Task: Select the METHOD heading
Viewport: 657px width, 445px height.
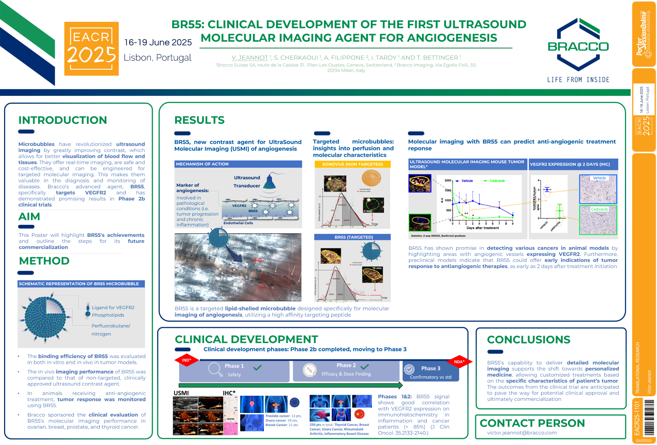Action: click(x=44, y=261)
